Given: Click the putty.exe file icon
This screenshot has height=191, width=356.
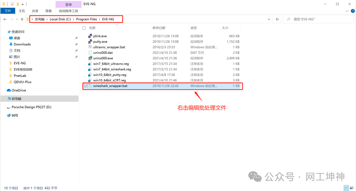Looking at the screenshot, I should pos(90,42).
